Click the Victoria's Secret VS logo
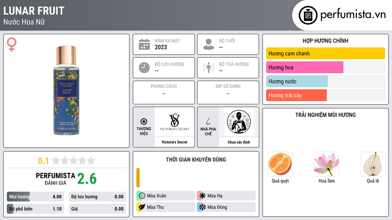 tap(175, 122)
